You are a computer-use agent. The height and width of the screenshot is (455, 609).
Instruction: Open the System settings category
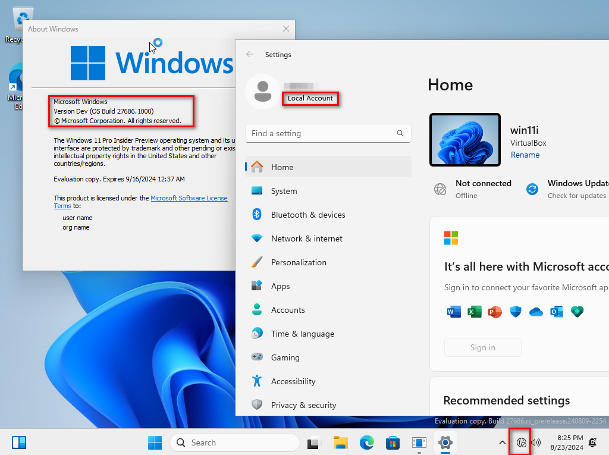(x=284, y=191)
